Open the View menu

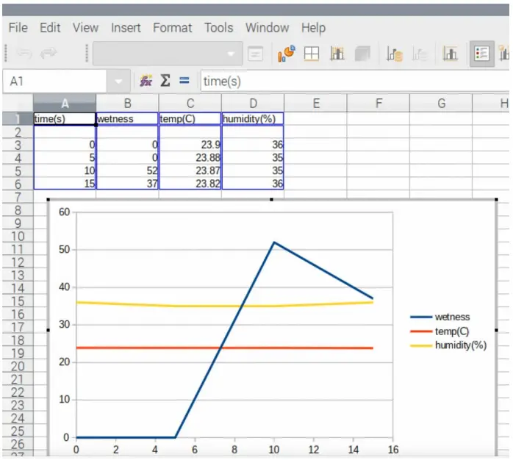(x=85, y=28)
